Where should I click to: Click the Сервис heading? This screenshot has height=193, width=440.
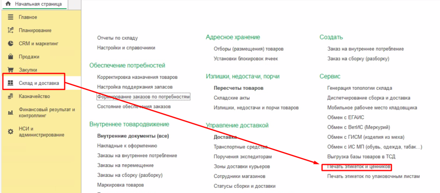tap(330, 76)
